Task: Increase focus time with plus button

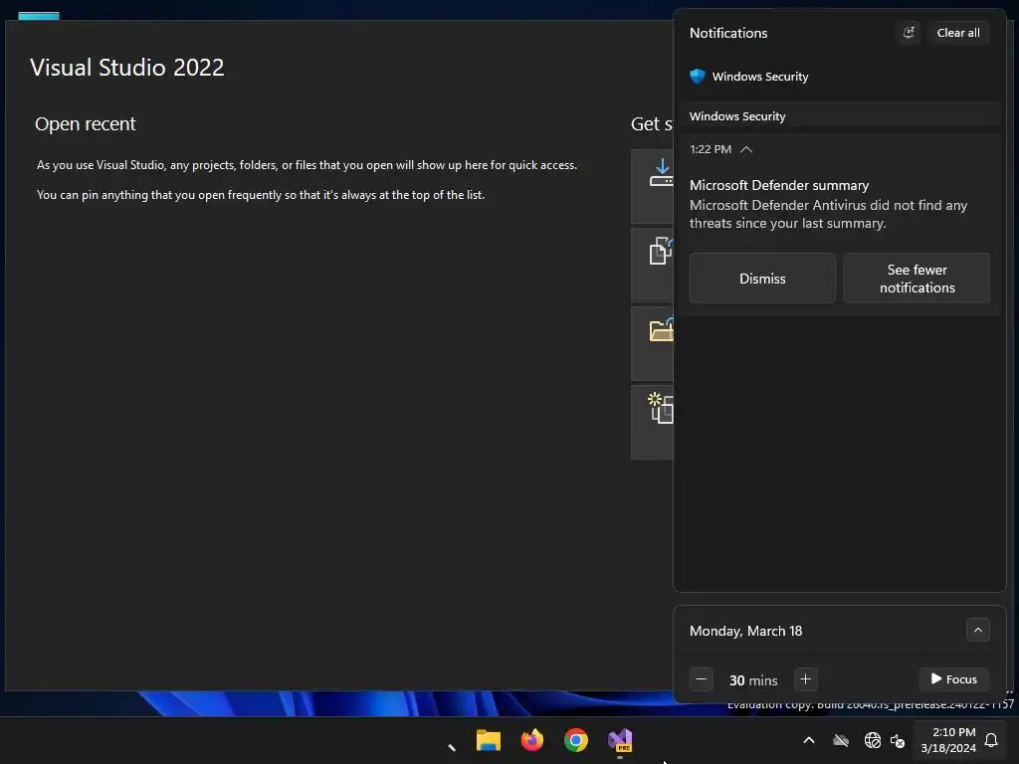Action: click(805, 679)
